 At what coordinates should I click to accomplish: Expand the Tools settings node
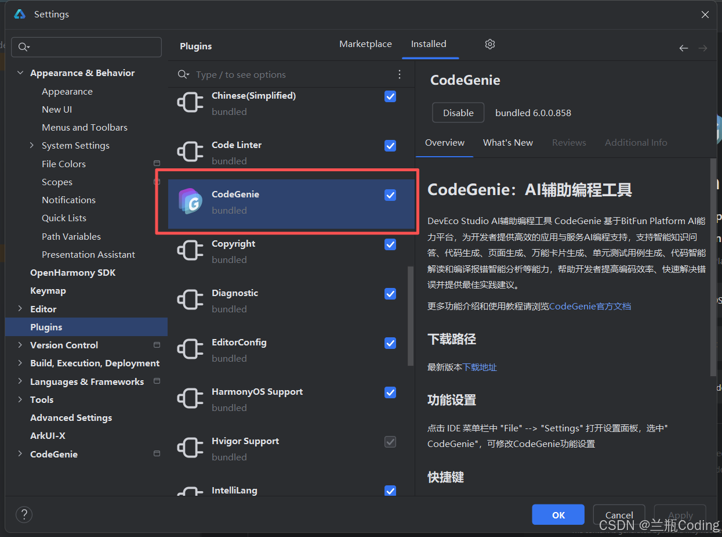click(x=20, y=399)
